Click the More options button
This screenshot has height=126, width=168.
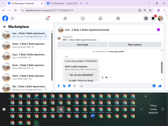coord(135,45)
